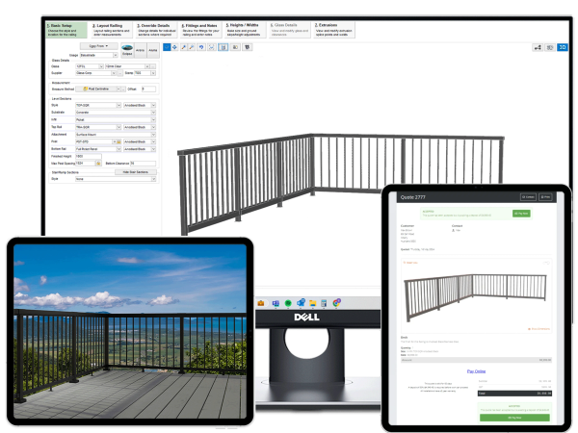Choose the first zoom magnifier tool

click(184, 47)
